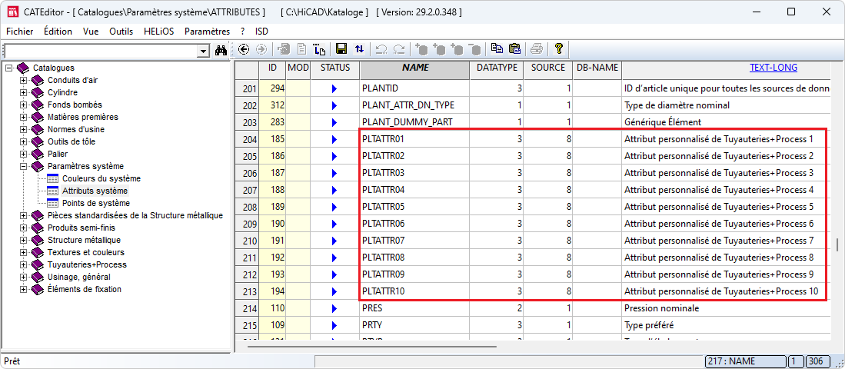This screenshot has width=845, height=369.
Task: Click the floppy disk save icon
Action: tap(341, 49)
